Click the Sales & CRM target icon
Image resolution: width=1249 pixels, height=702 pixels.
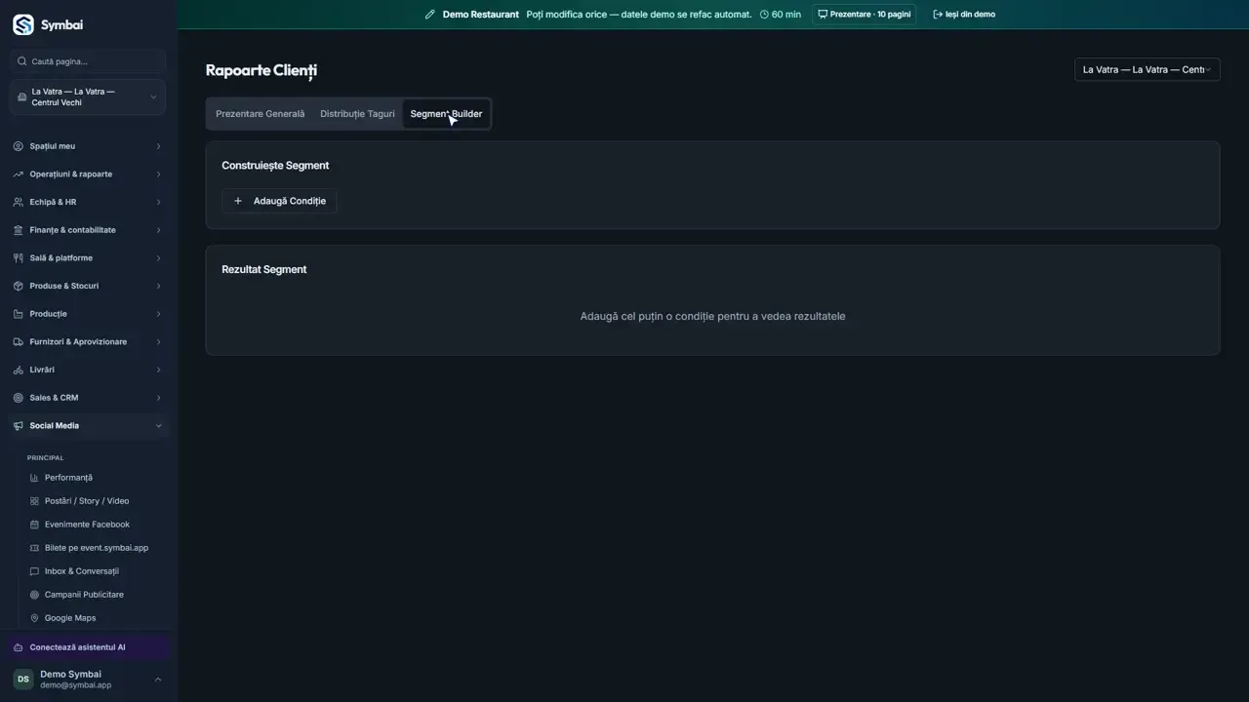point(19,398)
